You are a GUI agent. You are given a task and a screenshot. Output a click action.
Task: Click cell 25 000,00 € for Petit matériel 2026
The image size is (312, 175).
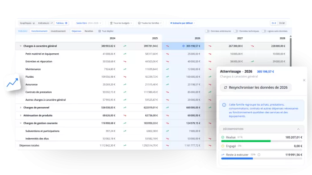tap(194, 54)
